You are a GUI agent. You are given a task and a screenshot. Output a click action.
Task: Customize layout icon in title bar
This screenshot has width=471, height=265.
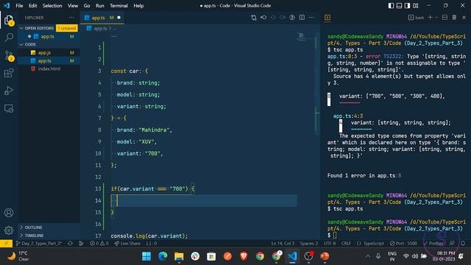(415, 6)
